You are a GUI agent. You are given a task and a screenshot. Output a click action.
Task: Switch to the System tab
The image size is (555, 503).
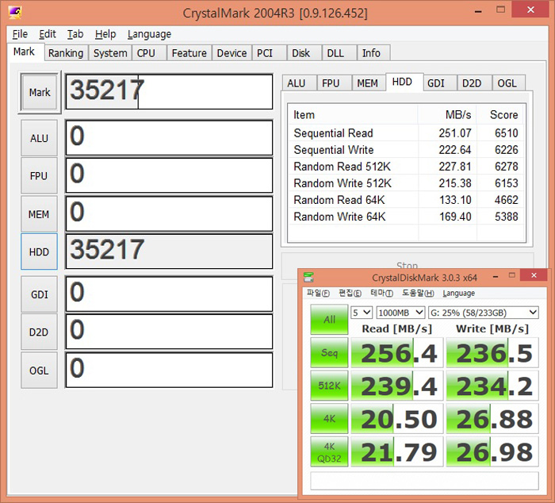pyautogui.click(x=110, y=53)
